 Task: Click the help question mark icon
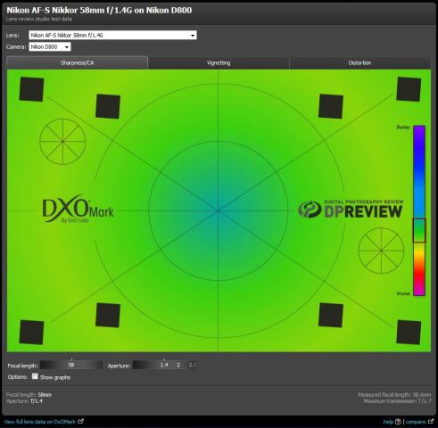pos(398,422)
